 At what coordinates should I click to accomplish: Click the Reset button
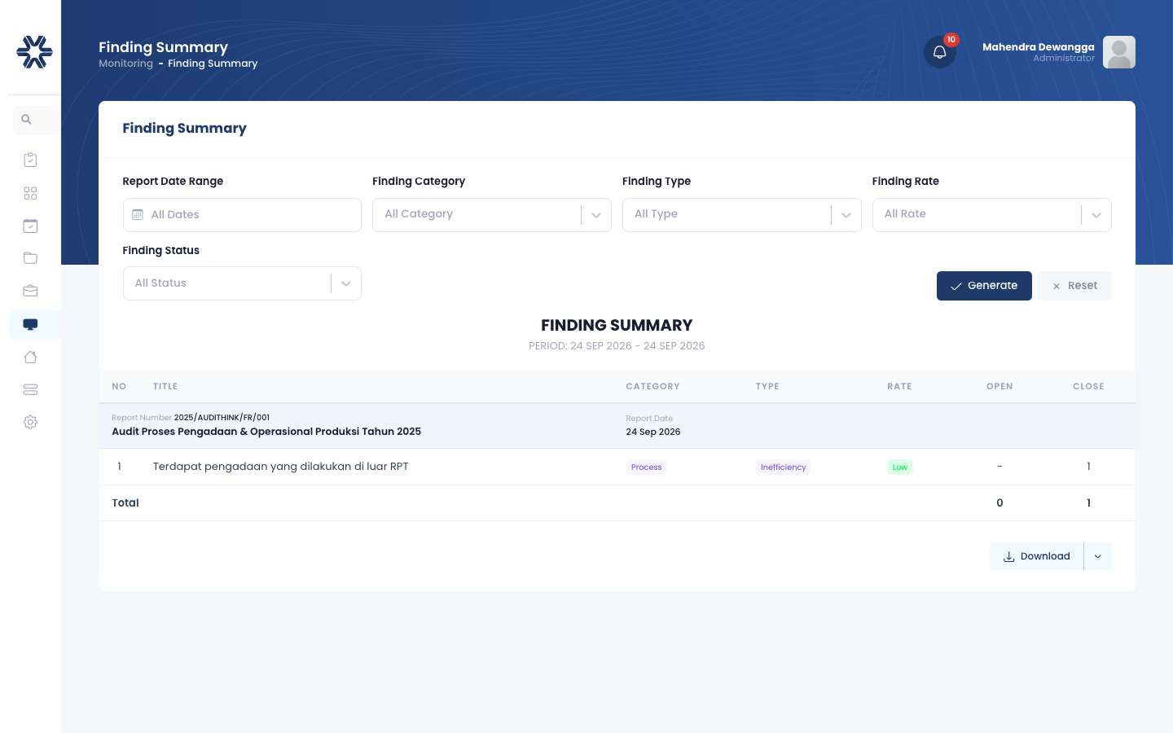[x=1074, y=286]
